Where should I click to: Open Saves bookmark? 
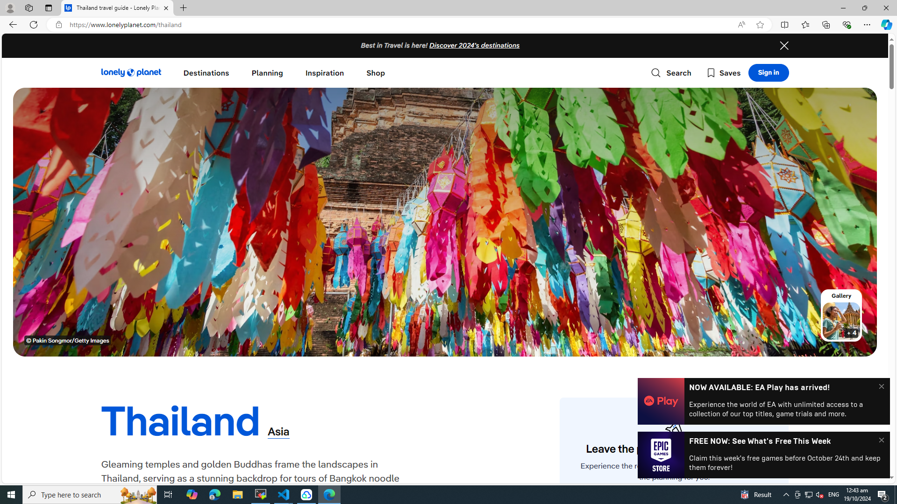coord(723,73)
